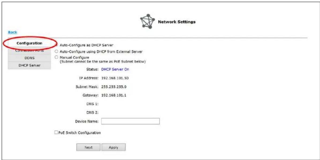Click the Auto-Configure as DHCP Server label
Screen dimensions: 320x160
click(86, 45)
